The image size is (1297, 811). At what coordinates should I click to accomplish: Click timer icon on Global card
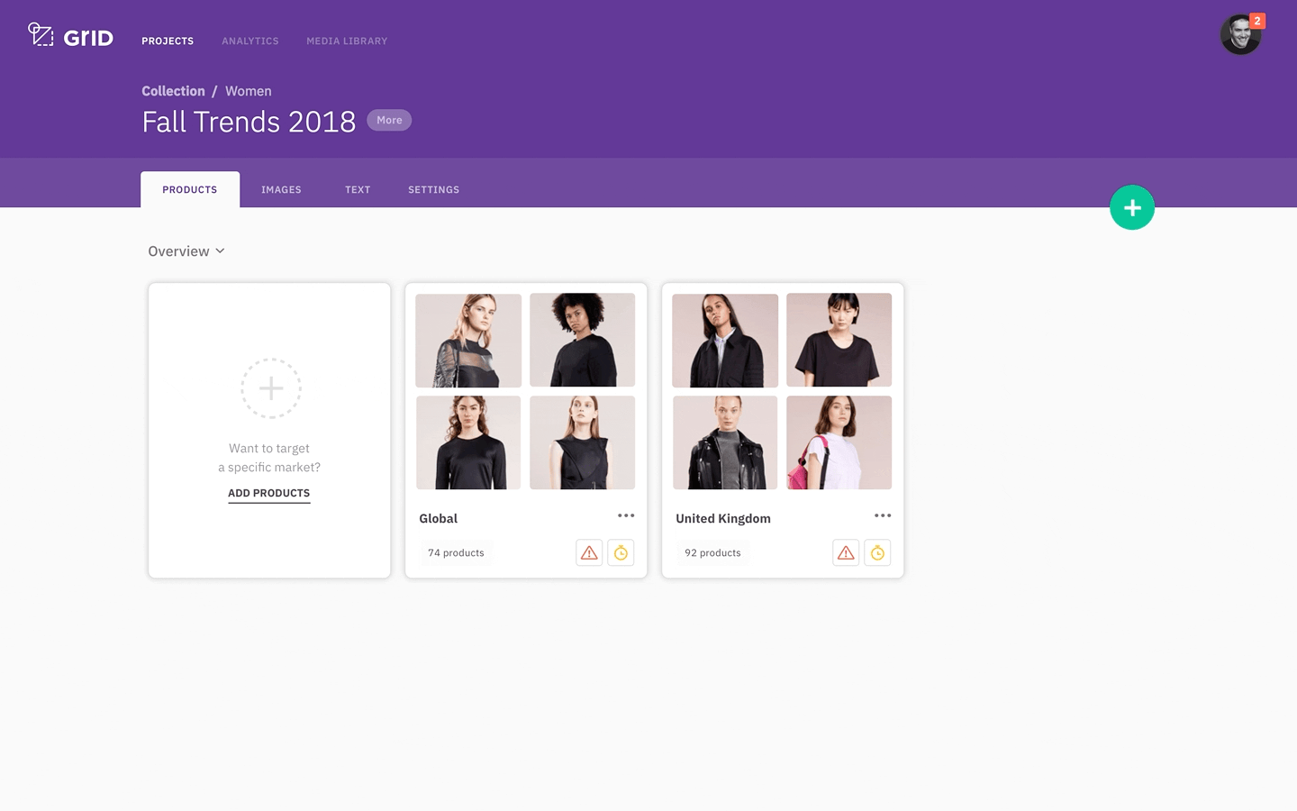(621, 552)
